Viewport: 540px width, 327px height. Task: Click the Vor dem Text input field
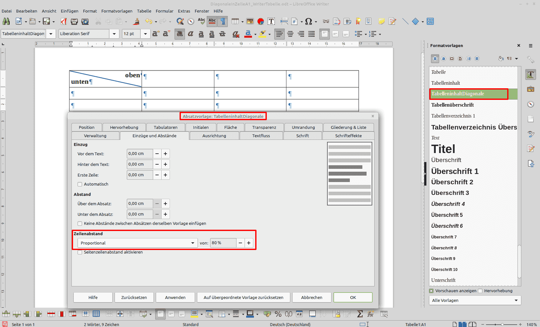(140, 154)
